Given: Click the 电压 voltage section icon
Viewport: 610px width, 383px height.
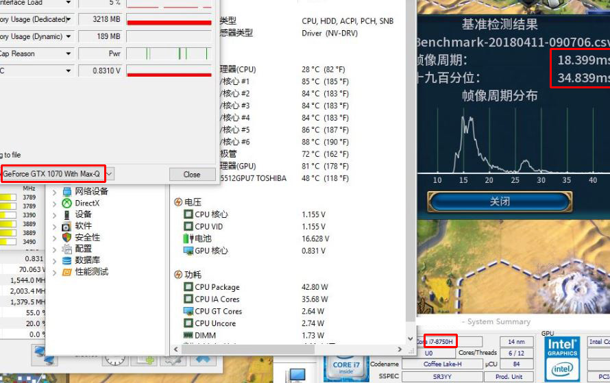Looking at the screenshot, I should click(x=178, y=202).
